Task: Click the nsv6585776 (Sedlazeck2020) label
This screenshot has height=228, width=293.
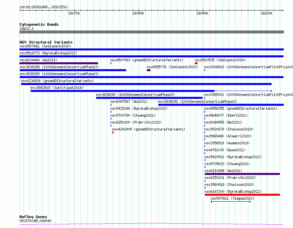Action: 172,67
